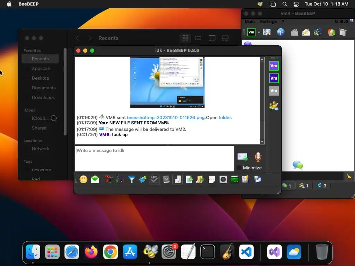Click the blue broadcast antenna icon
This screenshot has width=355, height=266.
coord(281,32)
